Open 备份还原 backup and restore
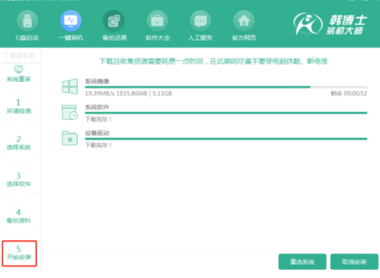Image resolution: width=380 pixels, height=278 pixels. coord(113,22)
